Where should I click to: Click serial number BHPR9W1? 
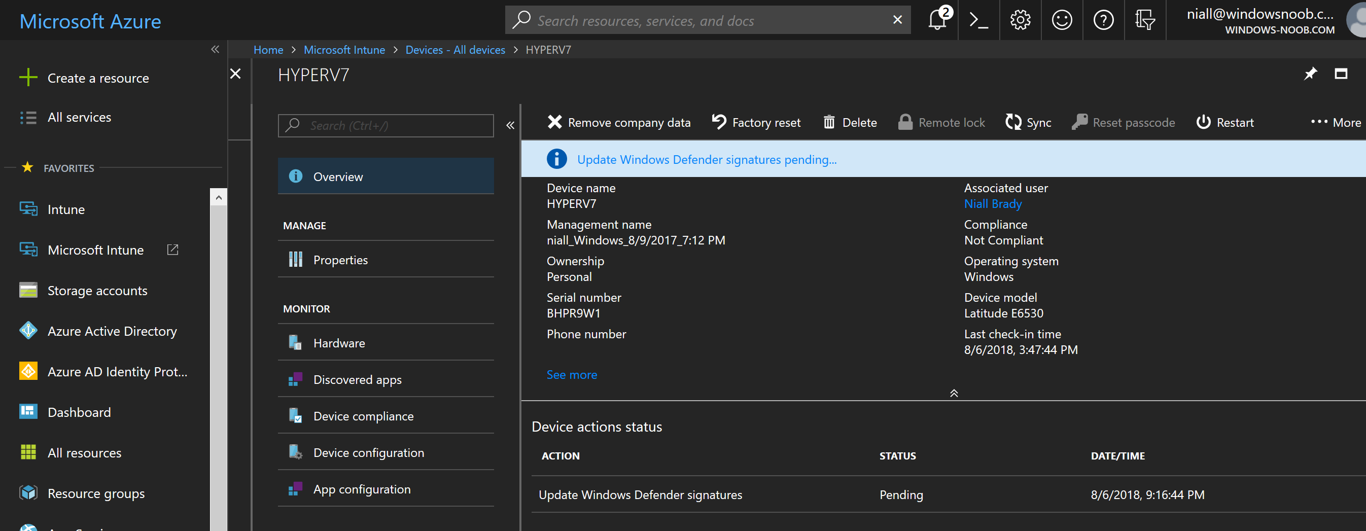tap(573, 313)
